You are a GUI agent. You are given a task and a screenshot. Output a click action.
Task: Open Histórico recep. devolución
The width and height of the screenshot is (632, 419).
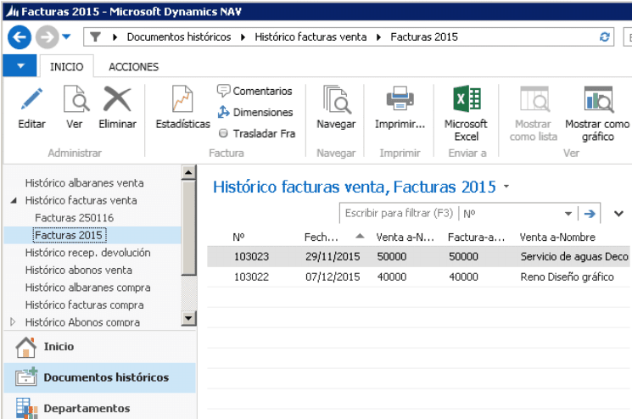click(x=88, y=253)
